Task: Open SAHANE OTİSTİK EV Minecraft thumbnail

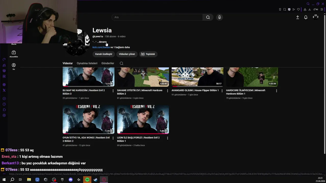Action: coord(143,77)
